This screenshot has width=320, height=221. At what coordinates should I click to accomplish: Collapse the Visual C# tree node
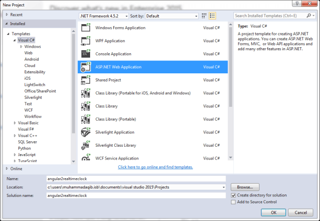pos(14,40)
